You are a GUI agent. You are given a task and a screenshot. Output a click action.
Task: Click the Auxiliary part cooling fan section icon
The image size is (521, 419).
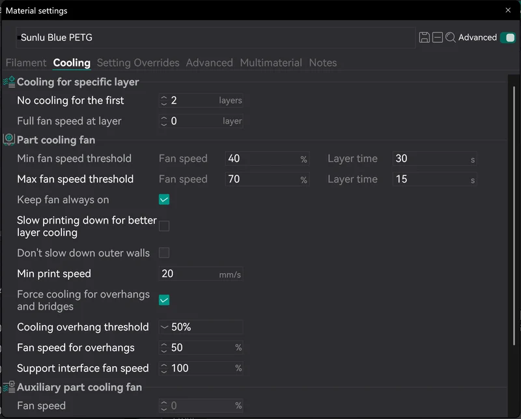pos(9,387)
